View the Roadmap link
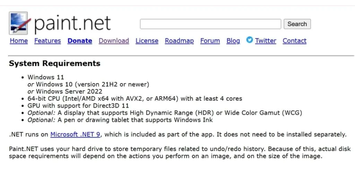The image size is (355, 177). (179, 41)
